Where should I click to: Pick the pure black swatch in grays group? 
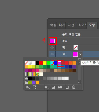(x=30, y=78)
